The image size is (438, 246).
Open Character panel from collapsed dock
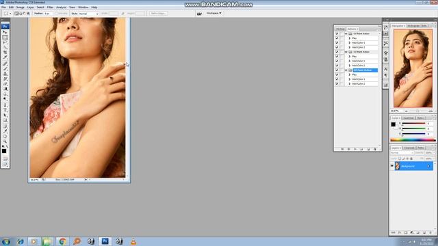click(x=386, y=69)
